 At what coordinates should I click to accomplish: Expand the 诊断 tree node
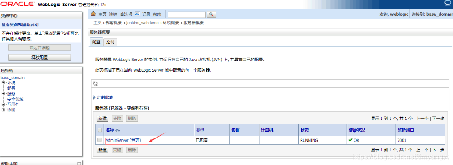click(4, 110)
